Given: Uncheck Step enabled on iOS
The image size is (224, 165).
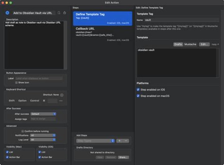Looking at the screenshot, I should (x=138, y=90).
